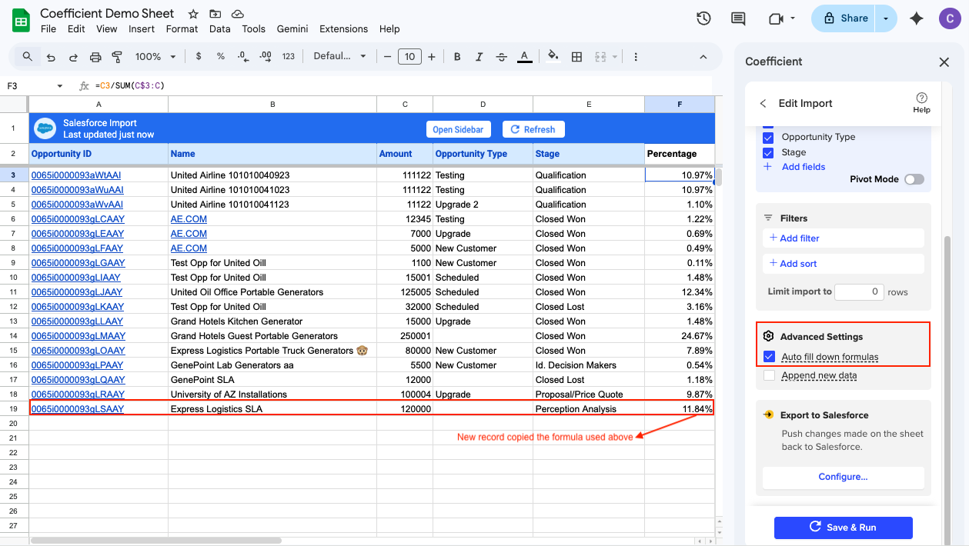
Task: Expand the font family dropdown
Action: (340, 57)
